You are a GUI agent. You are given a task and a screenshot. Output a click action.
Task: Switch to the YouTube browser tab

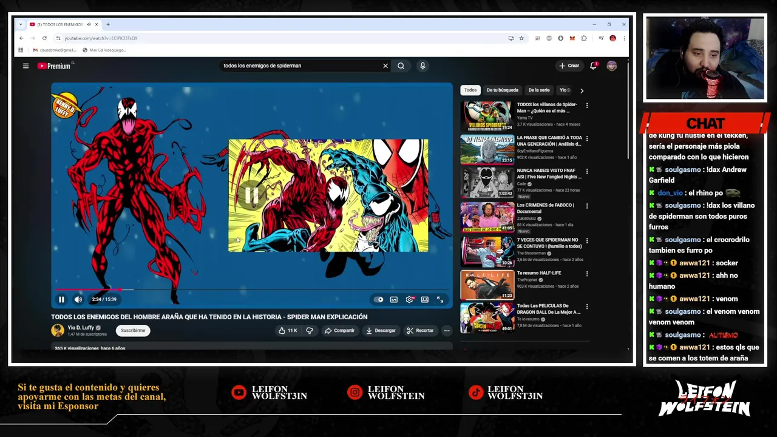pos(64,24)
